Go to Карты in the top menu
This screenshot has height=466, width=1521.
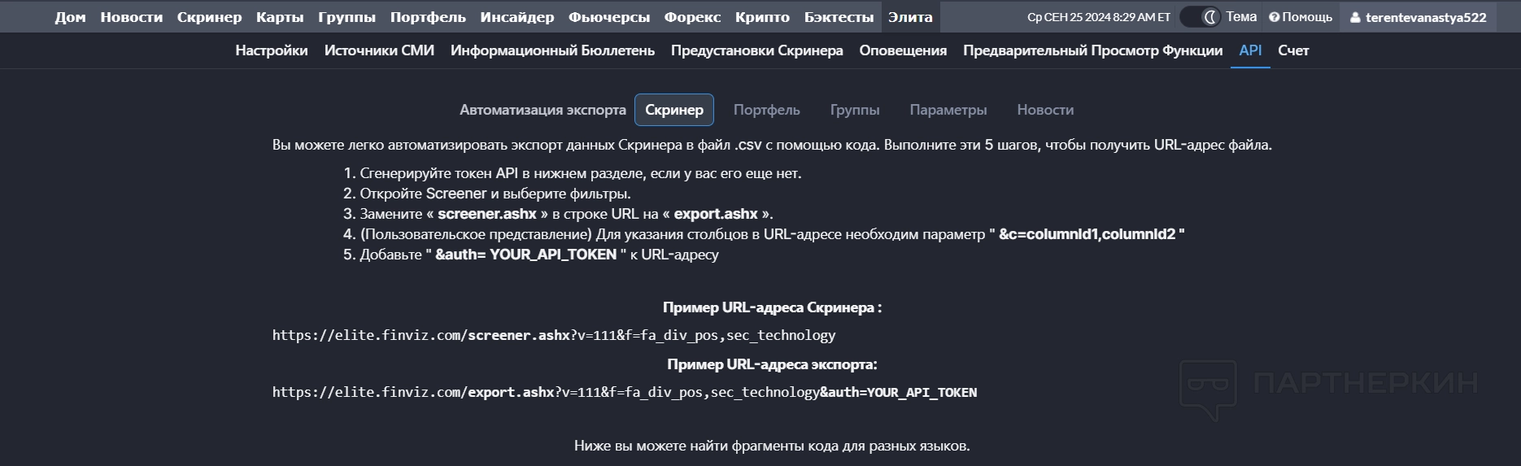point(280,17)
